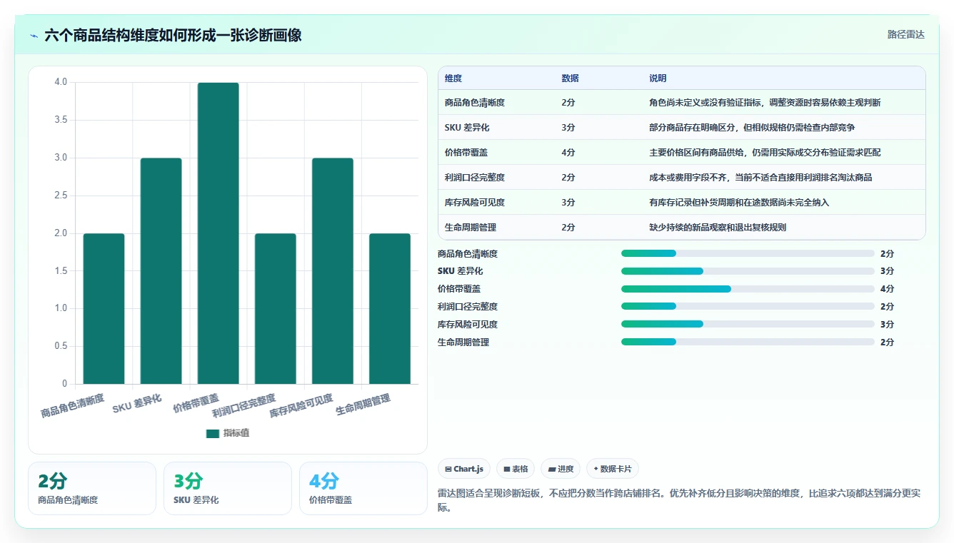Click the slanted 生命周期管理 x-axis label
The width and height of the screenshot is (954, 543).
(x=363, y=404)
